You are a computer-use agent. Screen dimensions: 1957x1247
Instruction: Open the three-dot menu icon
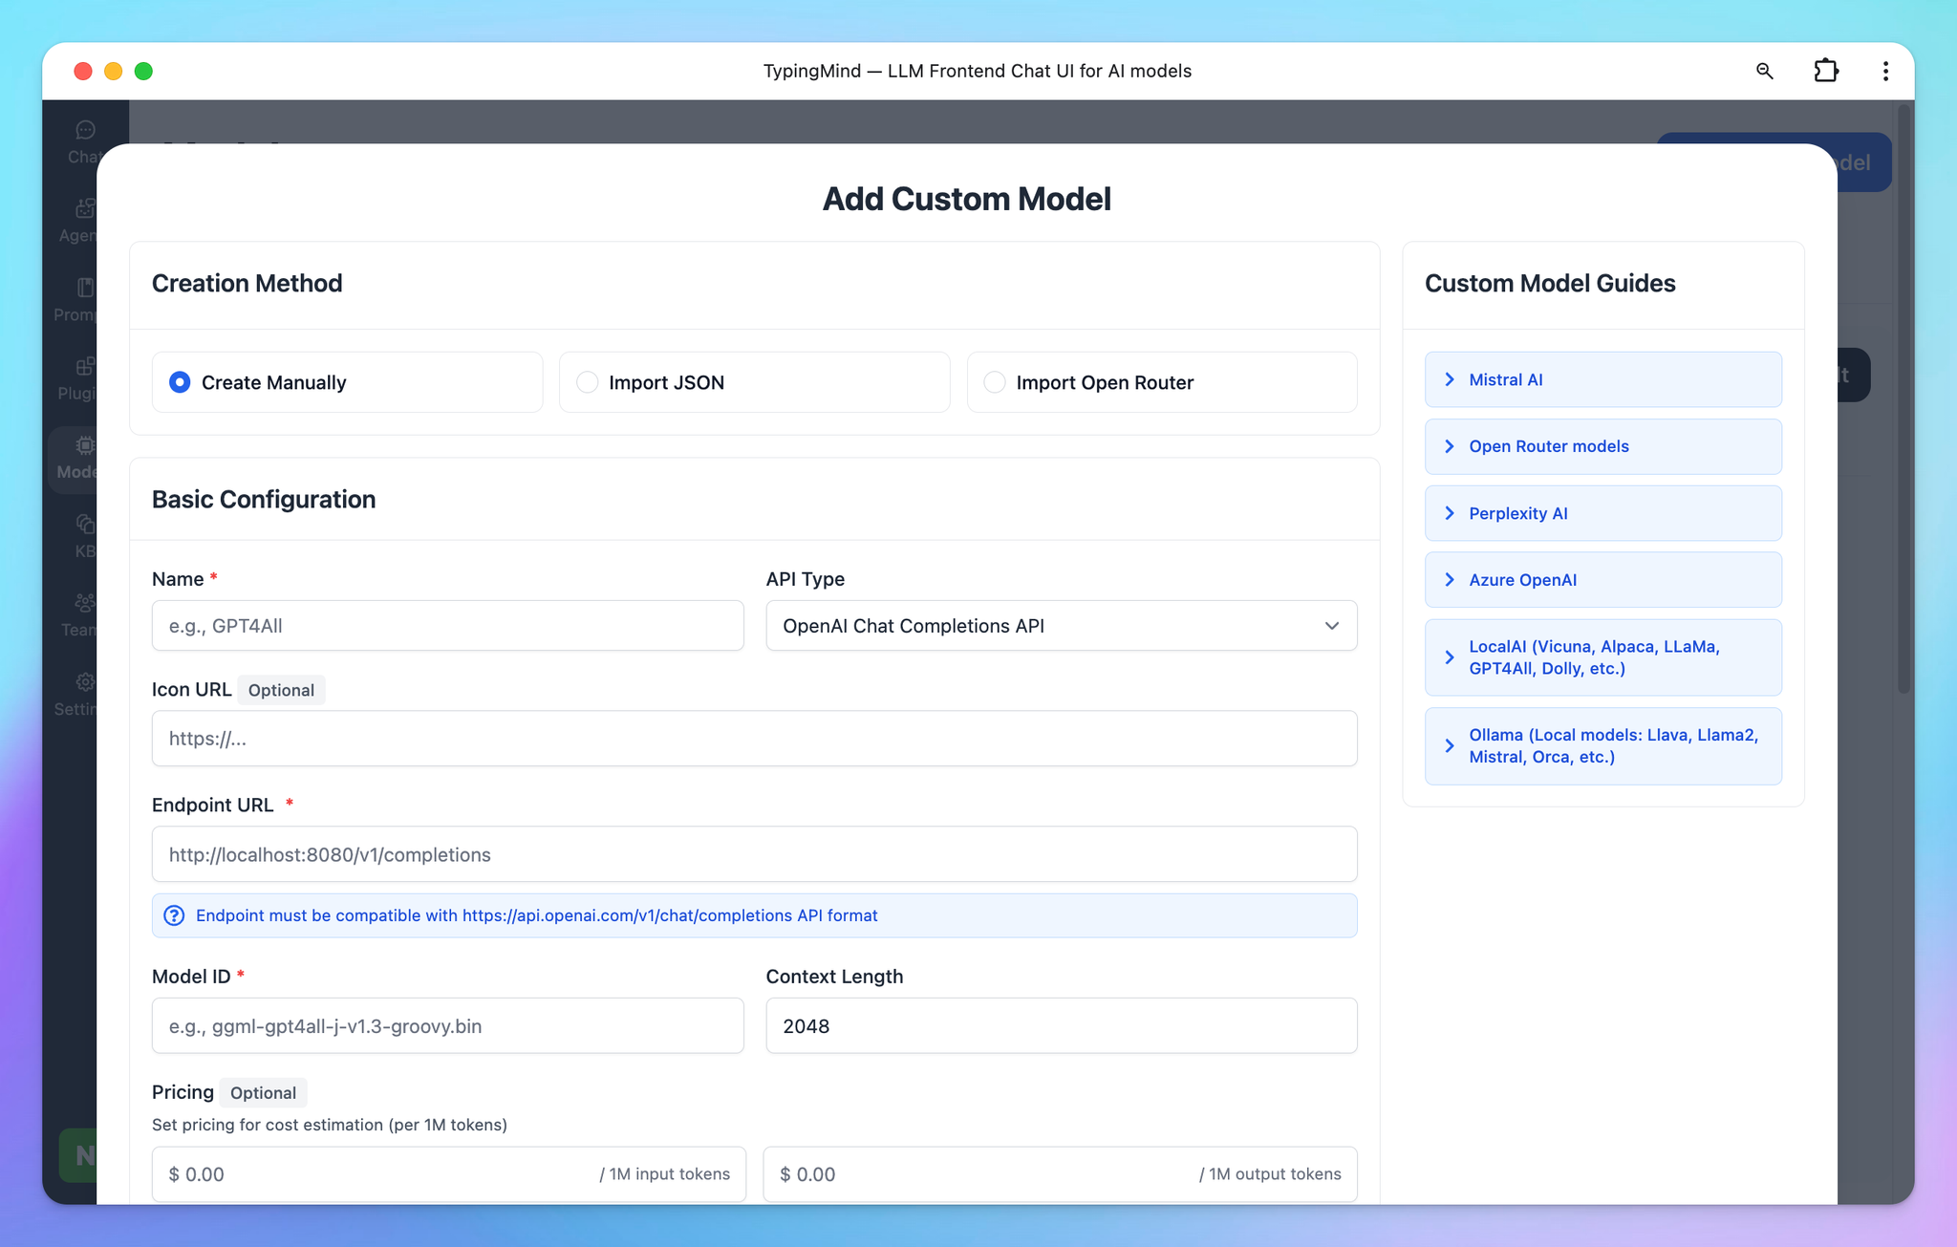(1884, 71)
